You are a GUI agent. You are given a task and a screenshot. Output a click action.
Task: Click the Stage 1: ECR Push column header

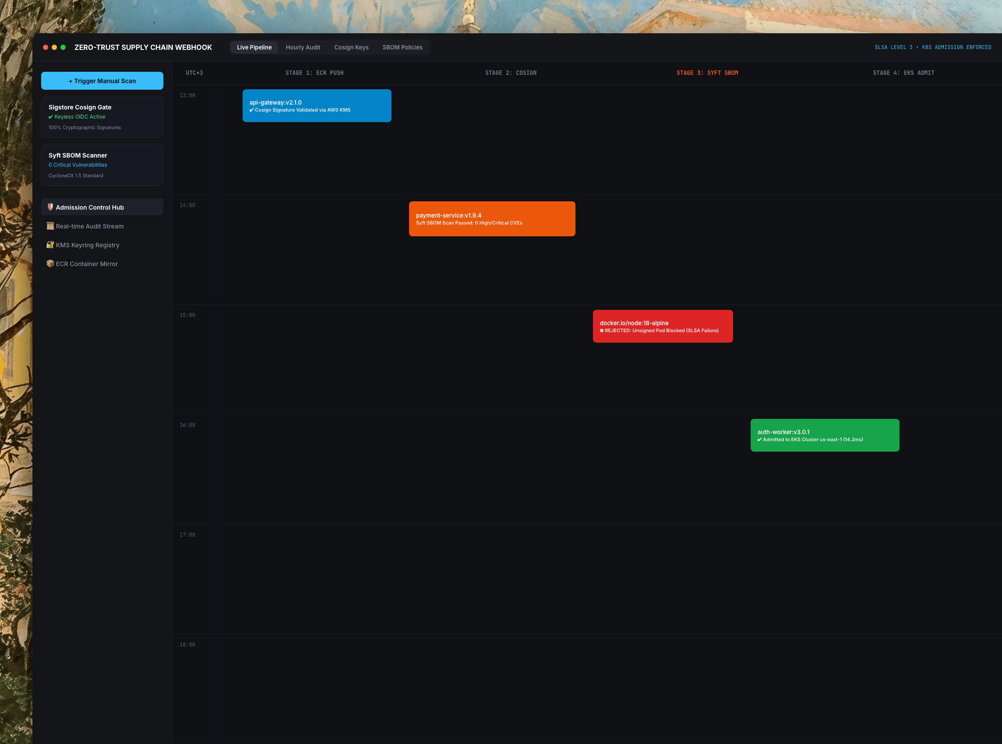[314, 73]
